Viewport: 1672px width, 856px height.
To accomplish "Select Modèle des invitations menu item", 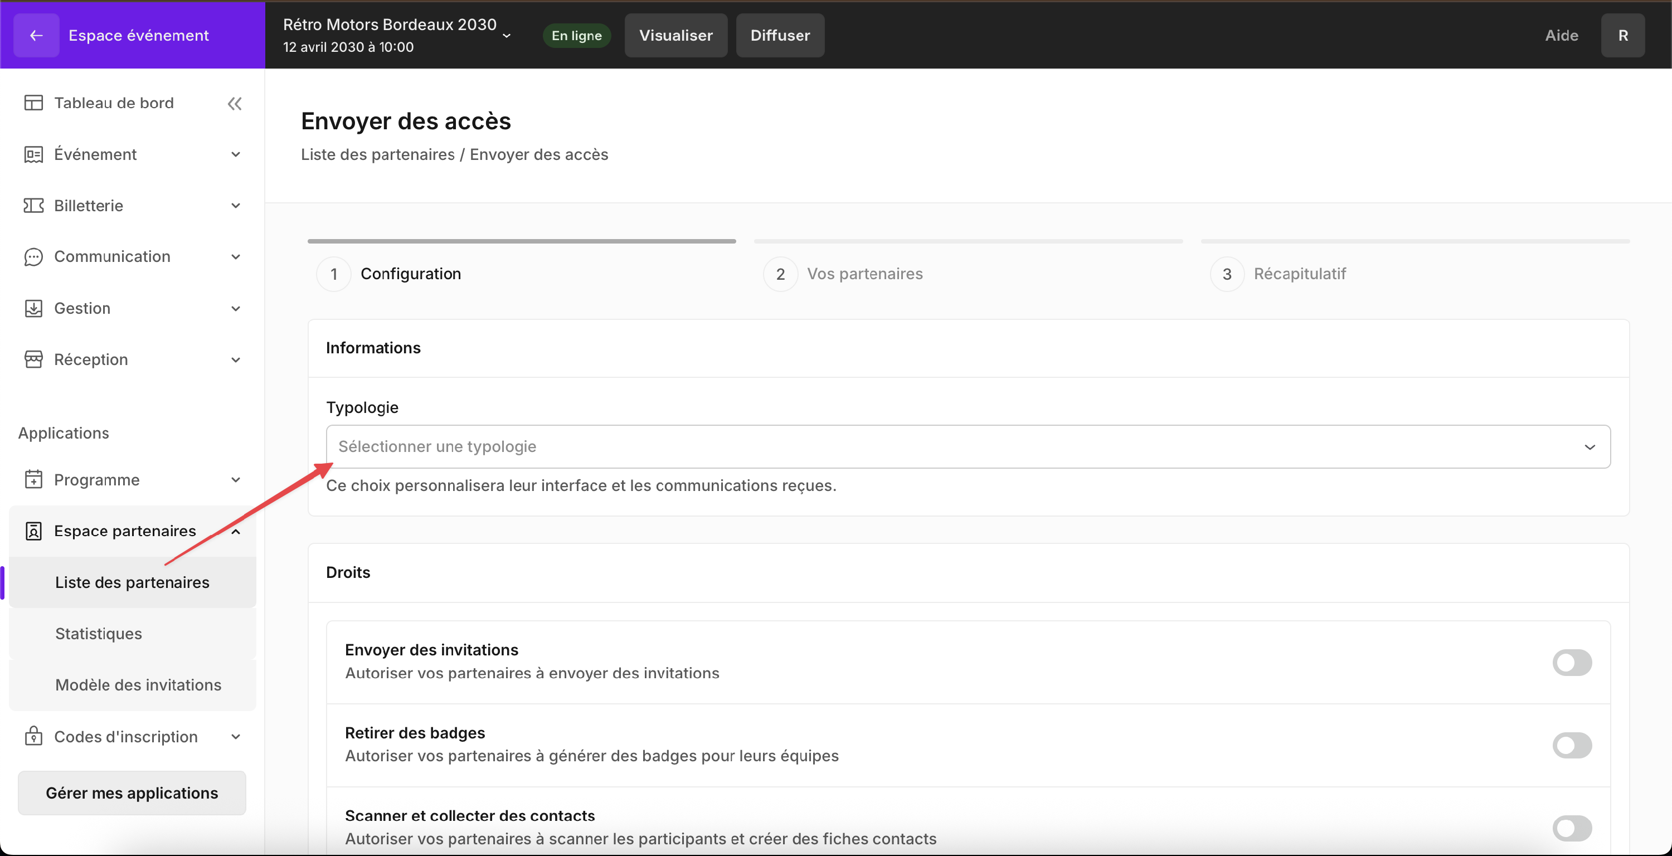I will (x=138, y=685).
